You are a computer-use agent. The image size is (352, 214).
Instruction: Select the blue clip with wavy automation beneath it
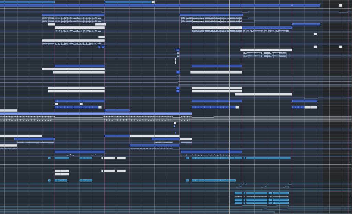[154, 145]
